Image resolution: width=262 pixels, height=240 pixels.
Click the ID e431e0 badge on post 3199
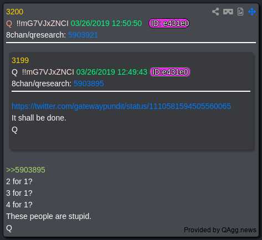point(170,72)
